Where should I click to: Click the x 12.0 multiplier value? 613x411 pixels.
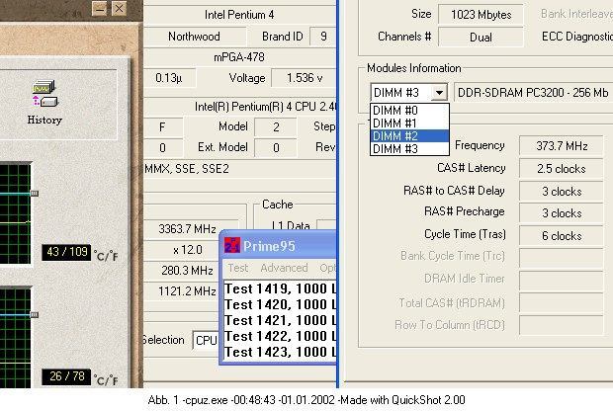[x=187, y=250]
